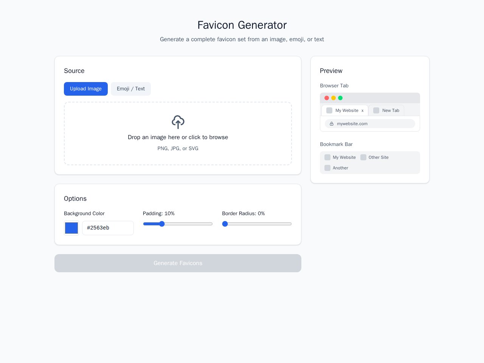Click the cloud upload icon
The height and width of the screenshot is (363, 484).
pyautogui.click(x=178, y=122)
